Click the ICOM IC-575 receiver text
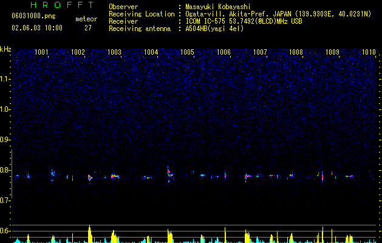This screenshot has height=243, width=382. (x=244, y=21)
